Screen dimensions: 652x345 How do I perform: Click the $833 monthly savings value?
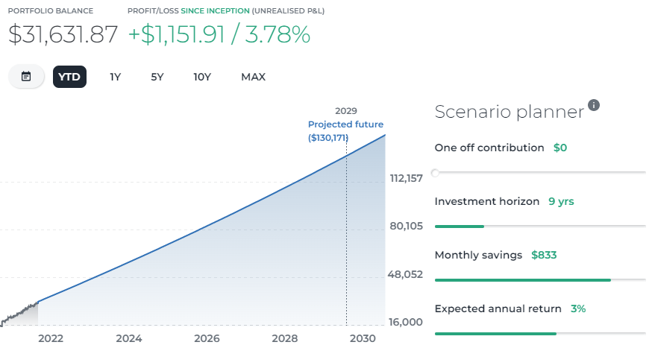544,255
